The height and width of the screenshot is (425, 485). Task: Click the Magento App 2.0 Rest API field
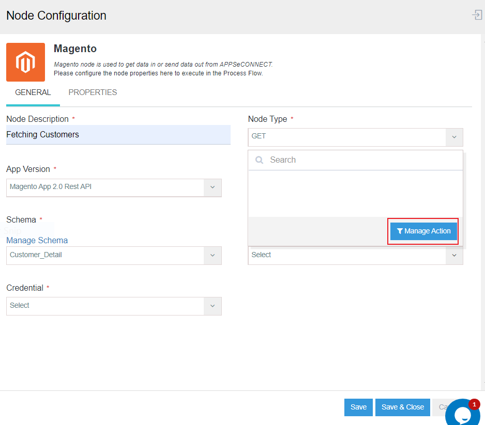tap(106, 187)
